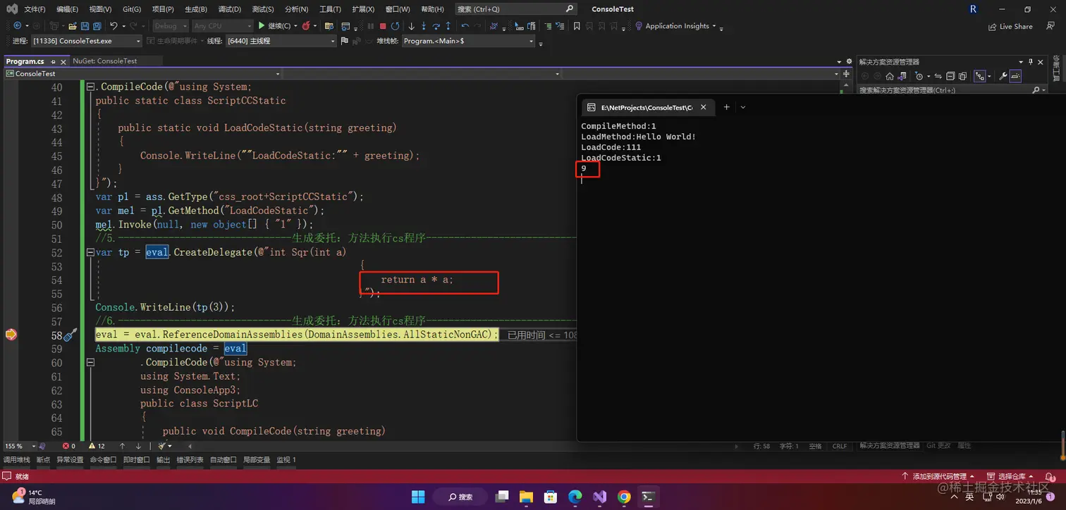Click the Undo arrow icon
Image resolution: width=1066 pixels, height=510 pixels.
114,25
